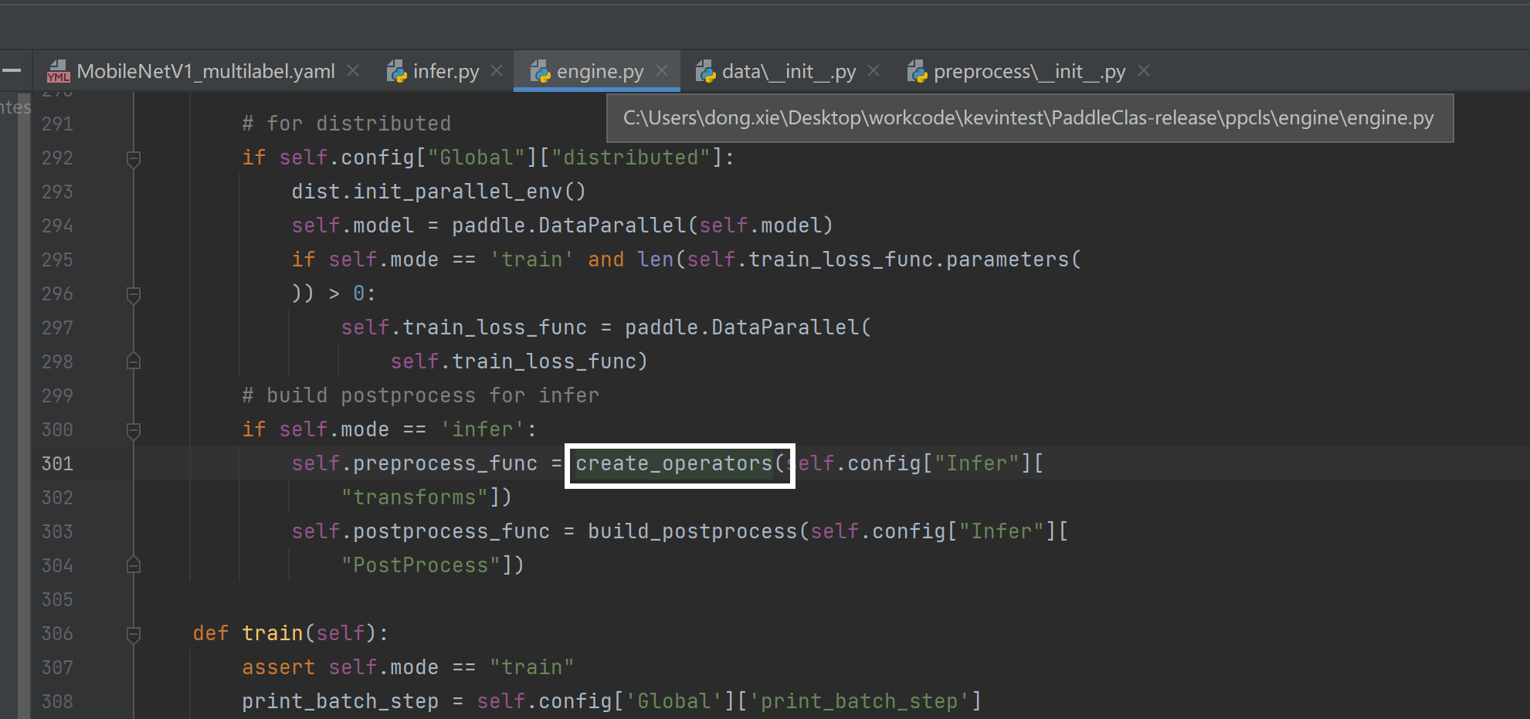Close the data\__init__.py tab

pos(874,71)
